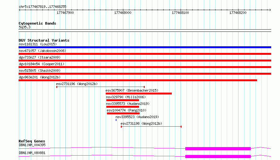Select the RefSeq Genes track title
The width and height of the screenshot is (280, 160).
pyautogui.click(x=32, y=141)
